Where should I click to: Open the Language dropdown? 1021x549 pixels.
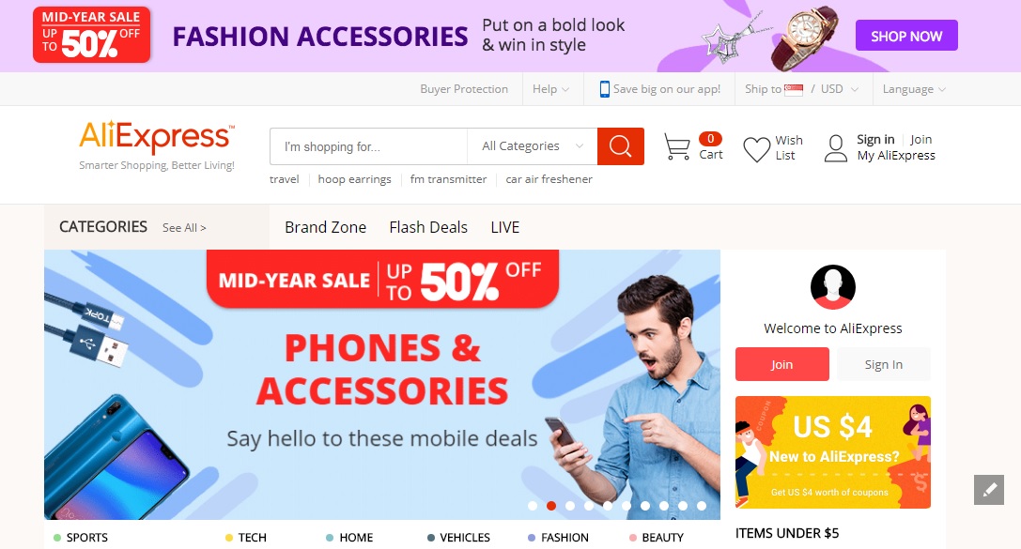(914, 89)
